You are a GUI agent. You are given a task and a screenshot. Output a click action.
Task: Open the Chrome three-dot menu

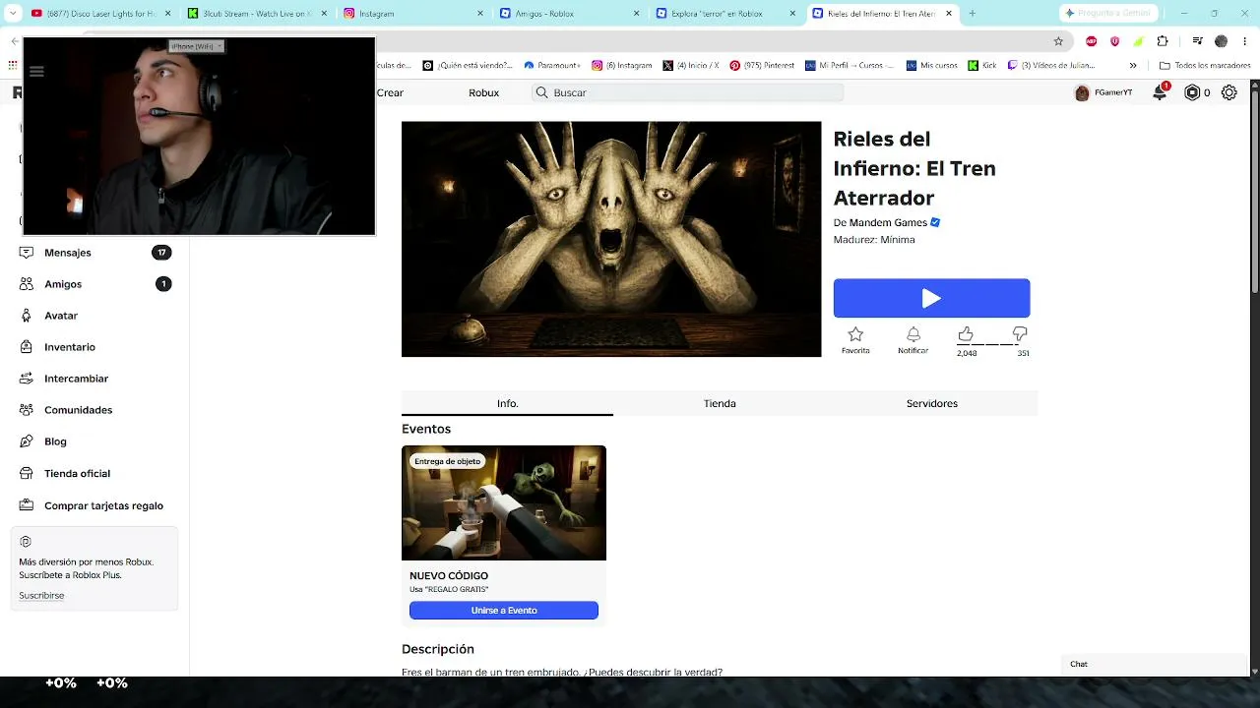[1245, 41]
